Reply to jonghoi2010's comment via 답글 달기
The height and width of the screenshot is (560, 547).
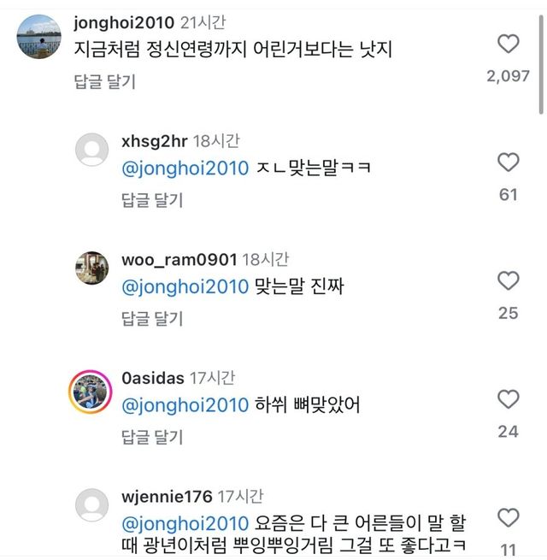click(x=104, y=82)
